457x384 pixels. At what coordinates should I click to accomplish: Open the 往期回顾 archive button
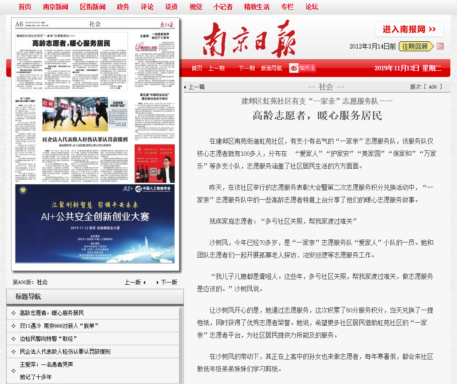416,46
